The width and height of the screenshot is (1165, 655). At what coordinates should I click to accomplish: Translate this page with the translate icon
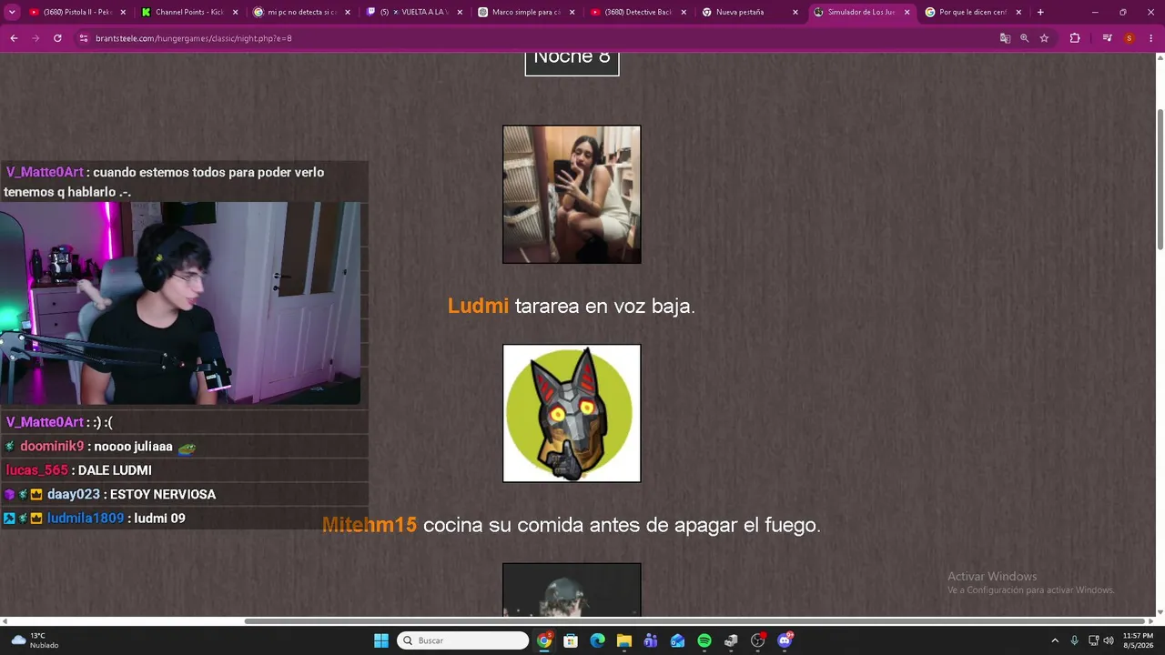coord(1005,38)
